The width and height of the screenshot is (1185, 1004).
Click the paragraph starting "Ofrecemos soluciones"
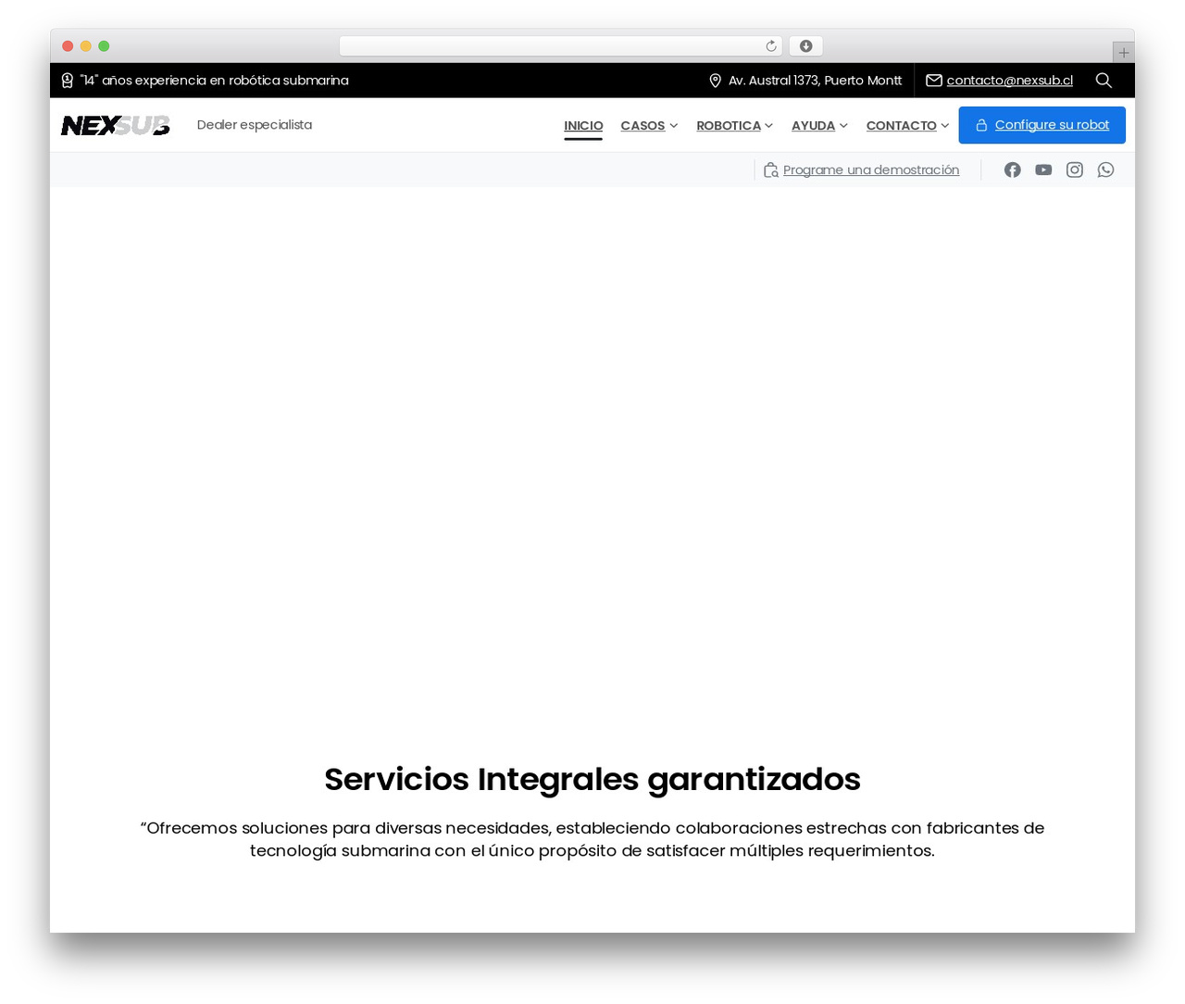[592, 839]
